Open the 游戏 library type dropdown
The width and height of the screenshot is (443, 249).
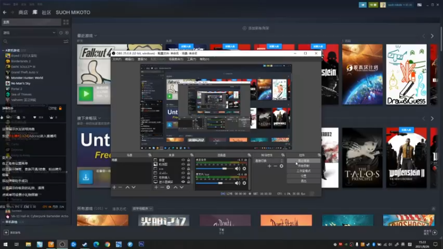(x=29, y=33)
